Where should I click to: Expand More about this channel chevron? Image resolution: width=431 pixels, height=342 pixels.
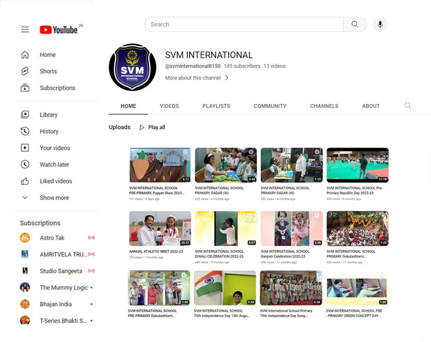227,78
